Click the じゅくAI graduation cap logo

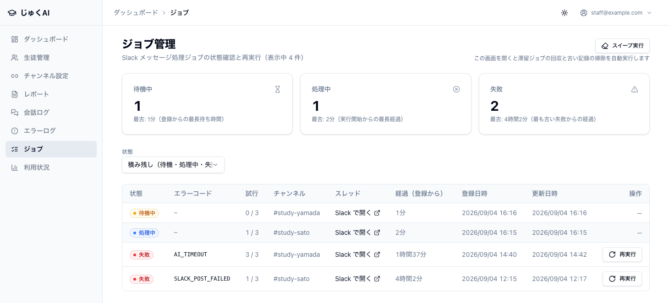pos(12,13)
